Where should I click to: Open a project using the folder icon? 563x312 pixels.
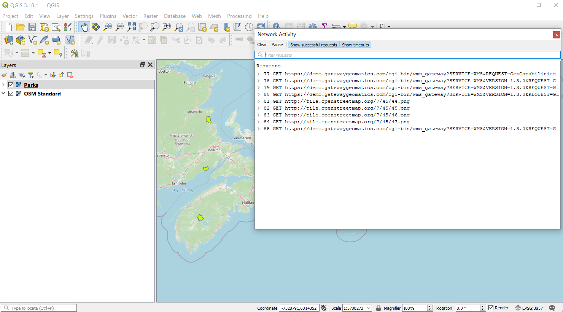point(21,27)
